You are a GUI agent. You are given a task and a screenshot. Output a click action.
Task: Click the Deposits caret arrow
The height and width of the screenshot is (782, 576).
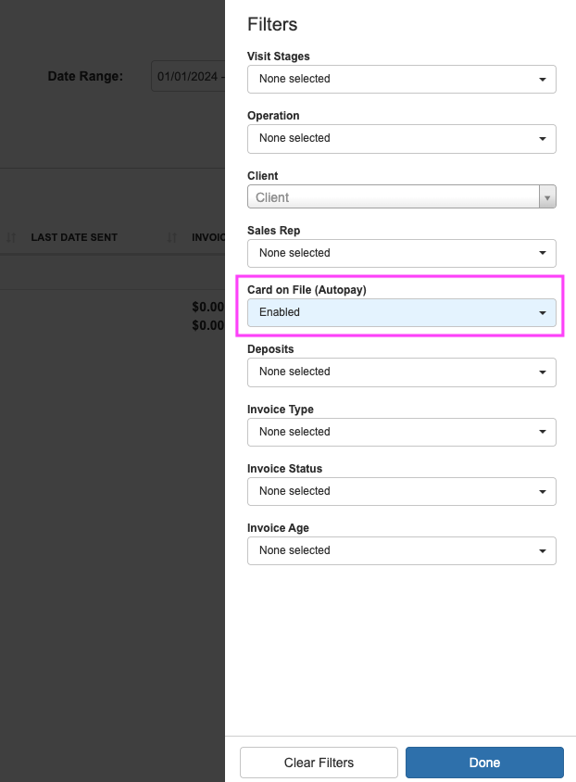coord(543,372)
